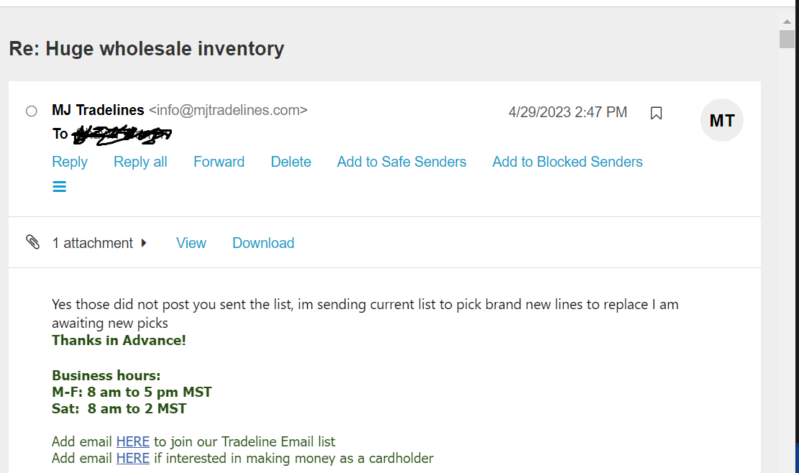799x473 pixels.
Task: Download the attachment
Action: [x=263, y=243]
